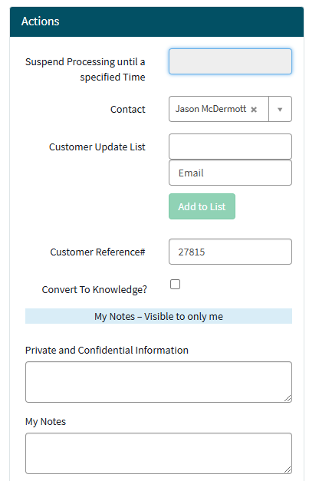The image size is (309, 481).
Task: Select the Jason McDermott contact value
Action: (x=211, y=109)
